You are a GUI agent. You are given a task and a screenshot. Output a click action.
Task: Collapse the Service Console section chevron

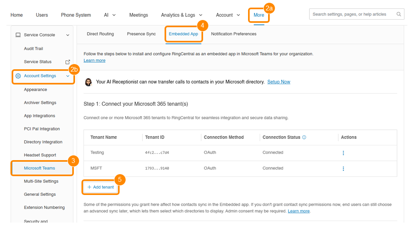click(68, 35)
